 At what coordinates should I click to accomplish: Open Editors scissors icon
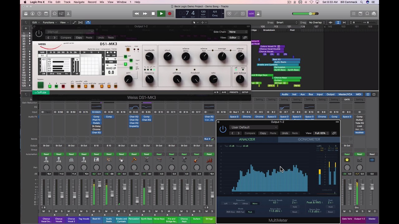click(68, 14)
